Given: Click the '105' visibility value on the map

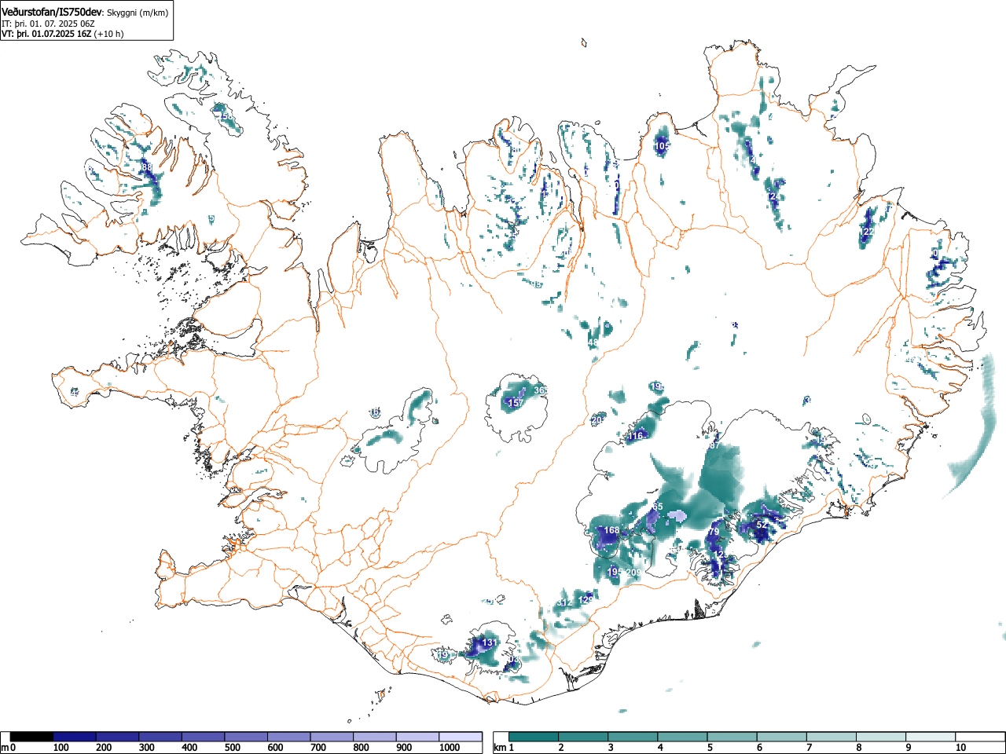Looking at the screenshot, I should (662, 145).
